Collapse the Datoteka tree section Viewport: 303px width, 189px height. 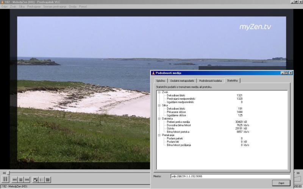[159, 118]
